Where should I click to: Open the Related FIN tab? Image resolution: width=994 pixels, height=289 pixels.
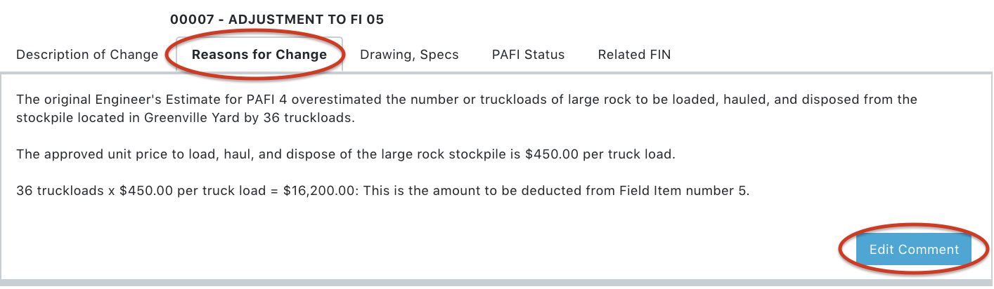(x=634, y=55)
